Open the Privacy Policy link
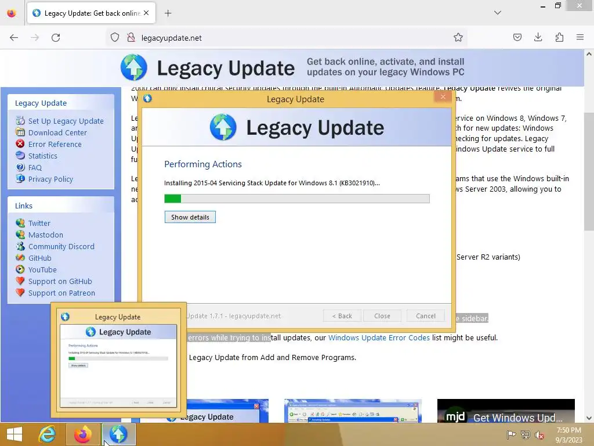 (x=51, y=179)
